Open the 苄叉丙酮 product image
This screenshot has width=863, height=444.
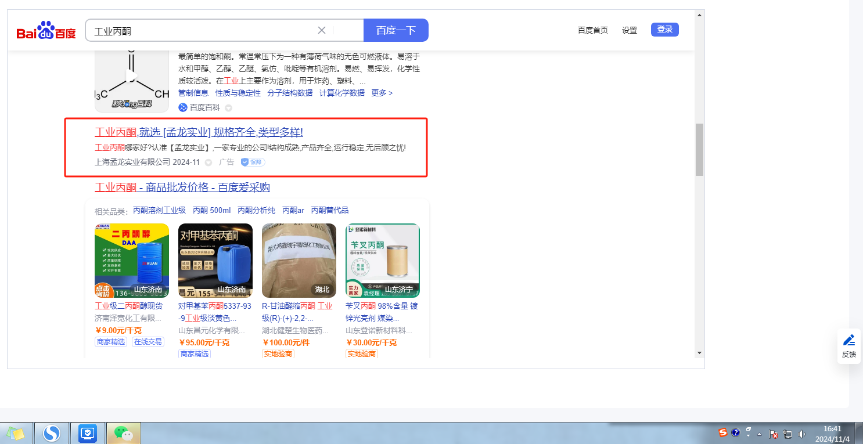pos(383,261)
